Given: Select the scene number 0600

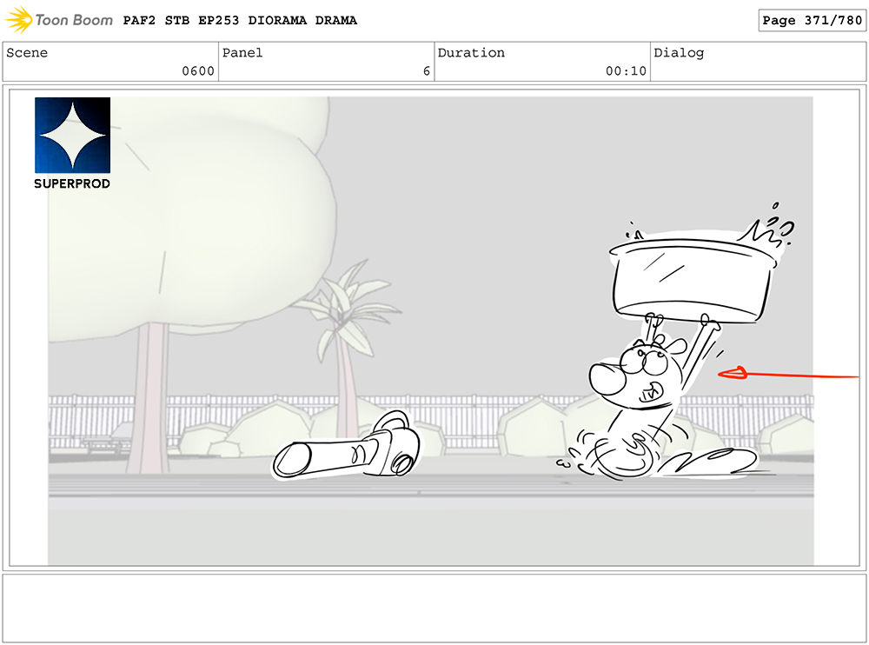Looking at the screenshot, I should [198, 71].
